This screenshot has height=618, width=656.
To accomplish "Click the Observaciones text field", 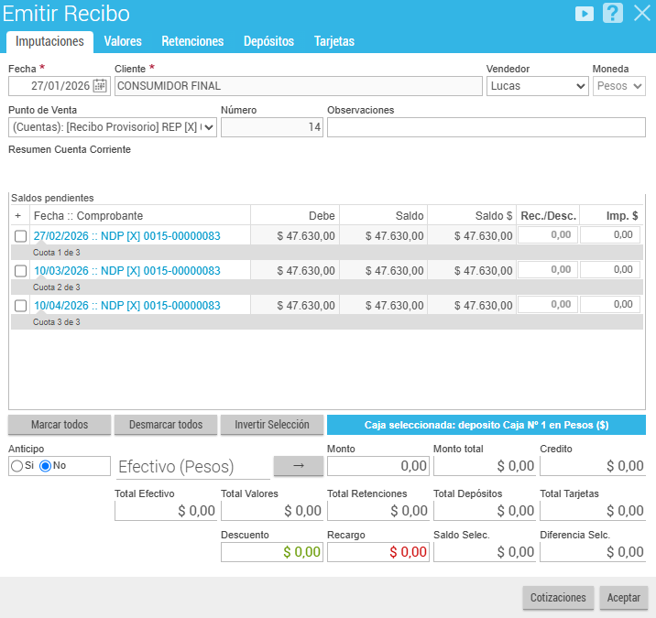I will point(486,127).
